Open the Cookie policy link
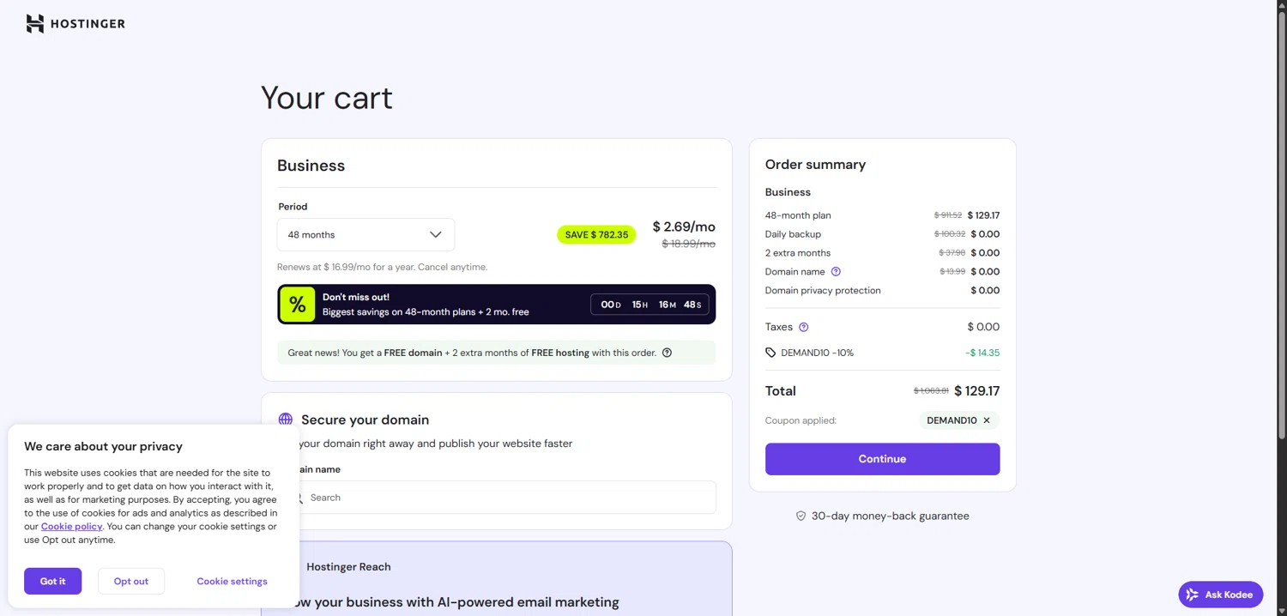 (x=71, y=527)
